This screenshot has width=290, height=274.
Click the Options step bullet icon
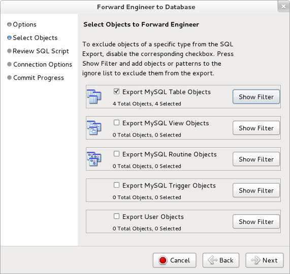[9, 24]
